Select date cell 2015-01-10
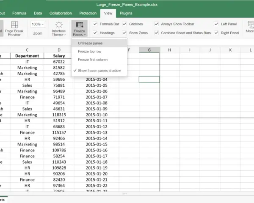The width and height of the screenshot is (254, 203). click(97, 115)
